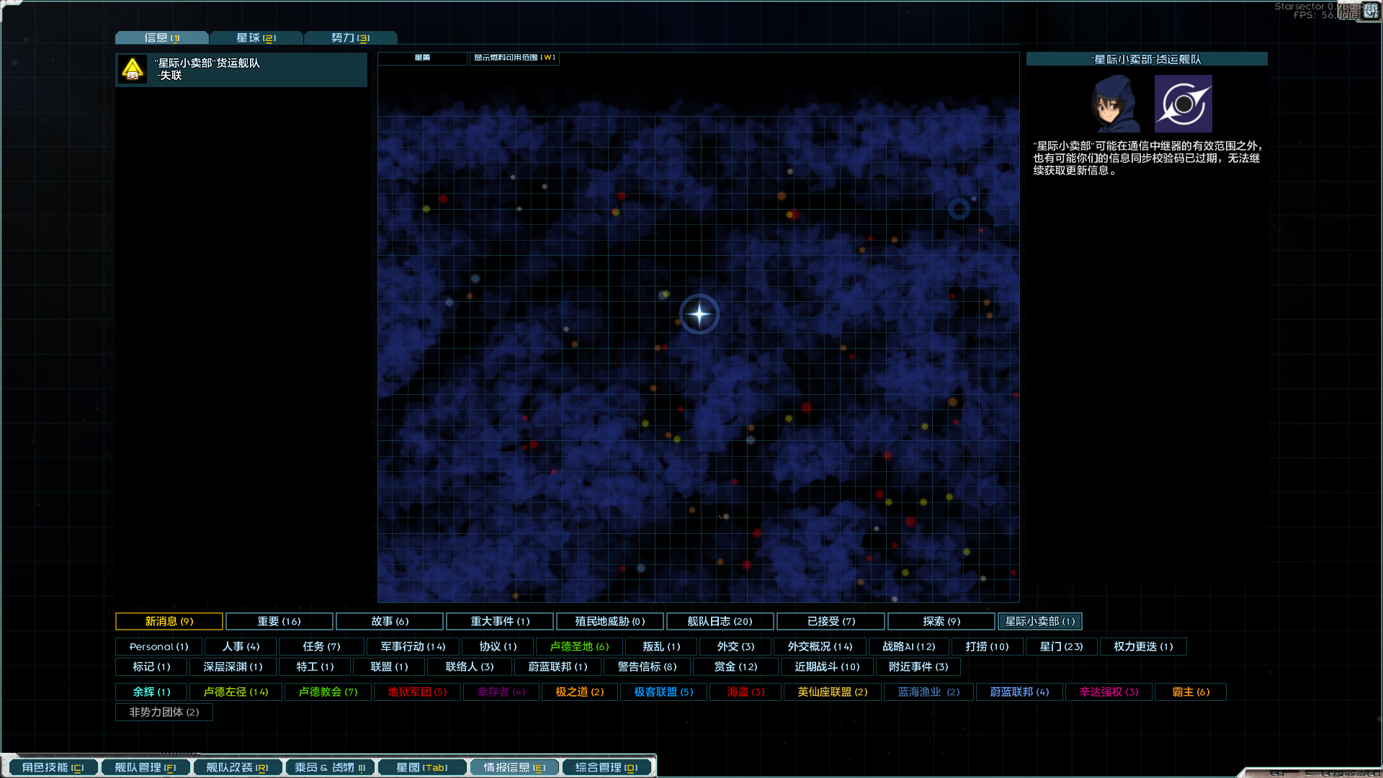Switch to the 势力 tab
The image size is (1383, 778).
pos(351,37)
